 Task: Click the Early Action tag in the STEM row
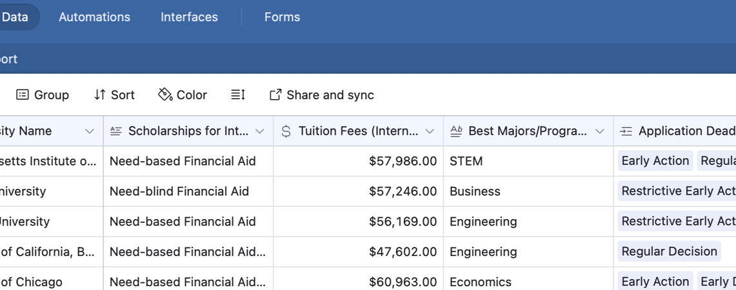tap(655, 161)
